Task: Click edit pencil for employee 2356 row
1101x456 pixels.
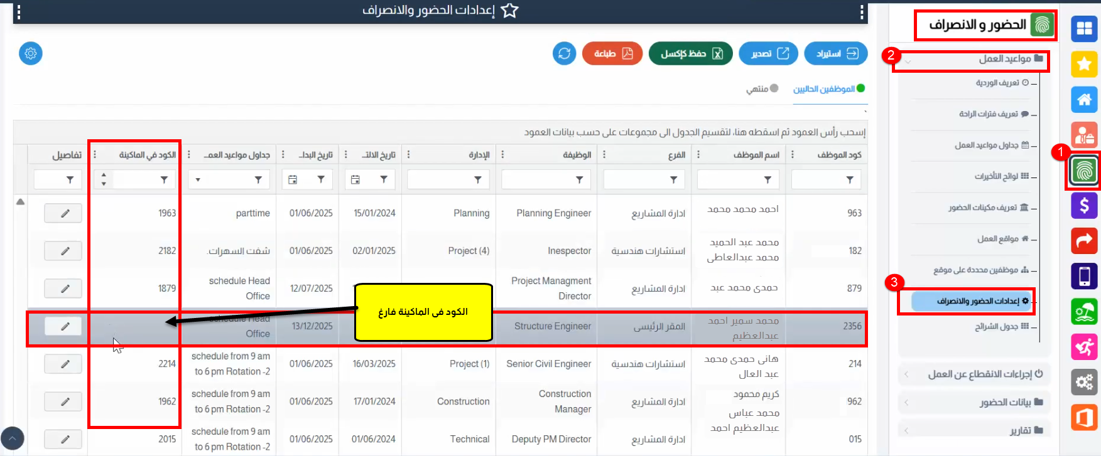Action: click(x=63, y=326)
